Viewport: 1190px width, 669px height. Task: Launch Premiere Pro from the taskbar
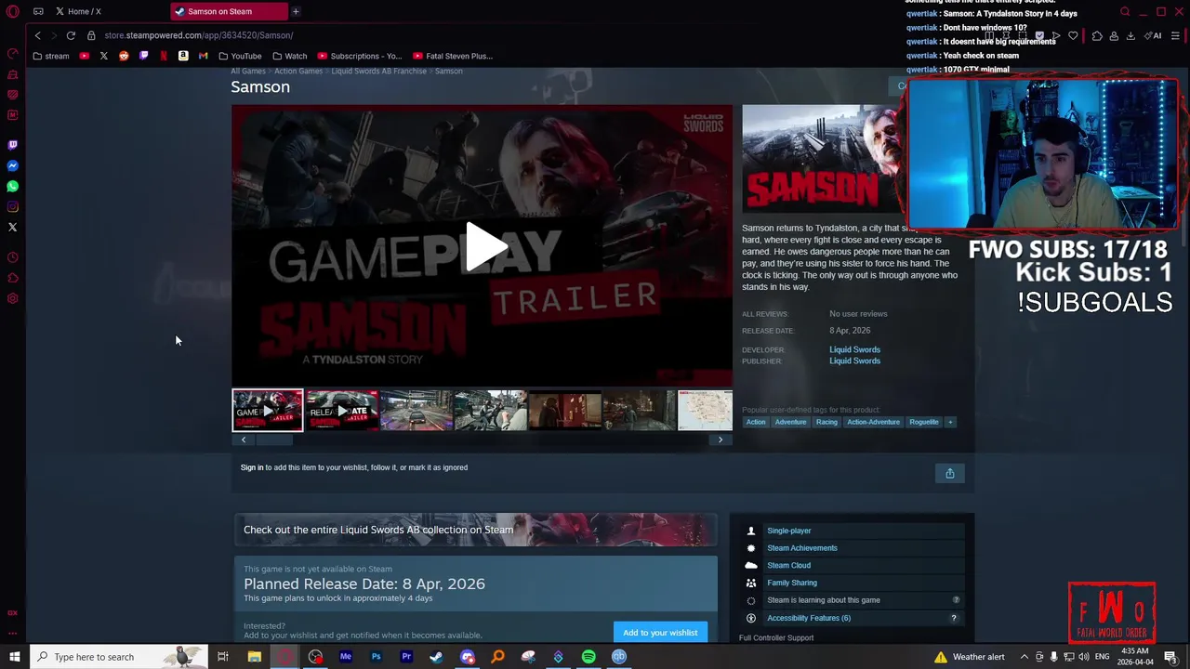[x=406, y=657]
